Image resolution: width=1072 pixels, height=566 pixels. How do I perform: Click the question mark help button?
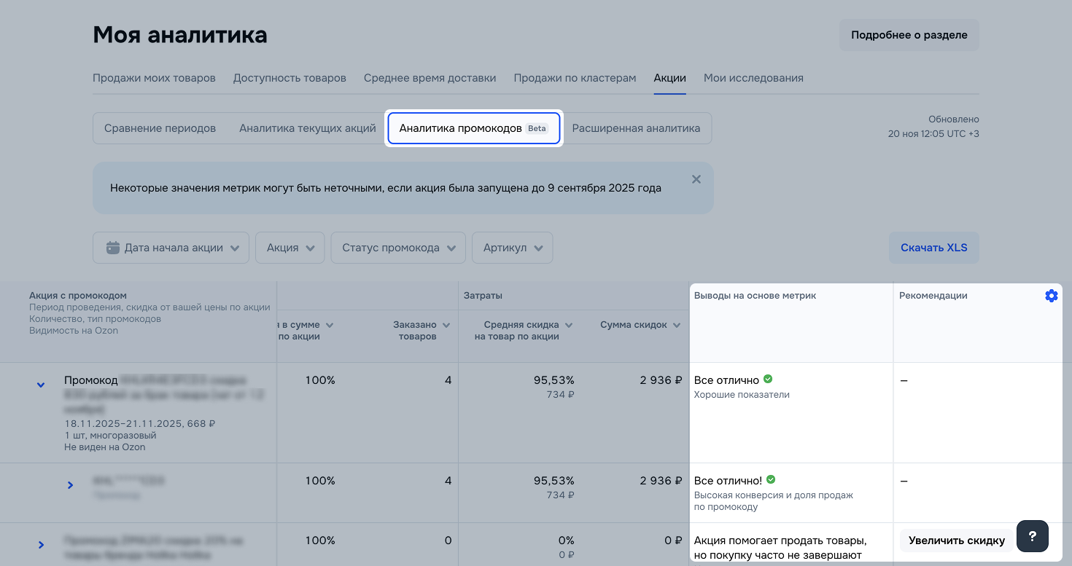[x=1032, y=537]
